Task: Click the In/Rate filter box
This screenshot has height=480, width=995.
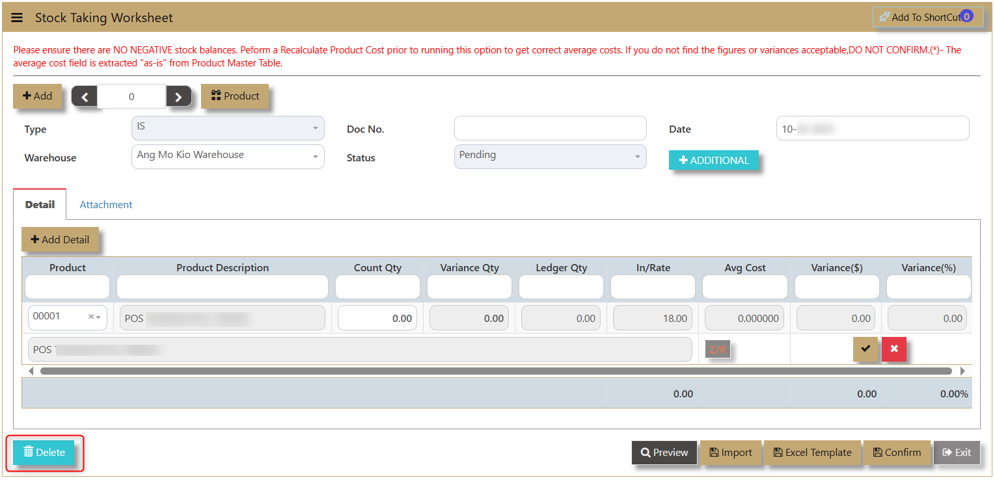Action: tap(653, 287)
